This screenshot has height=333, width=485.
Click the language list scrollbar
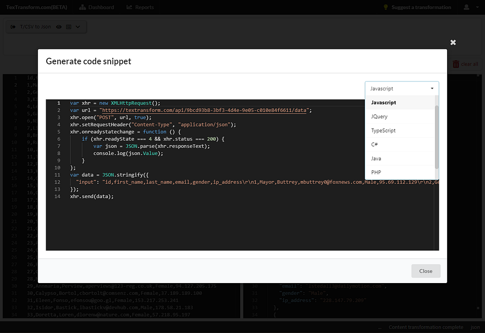click(437, 137)
